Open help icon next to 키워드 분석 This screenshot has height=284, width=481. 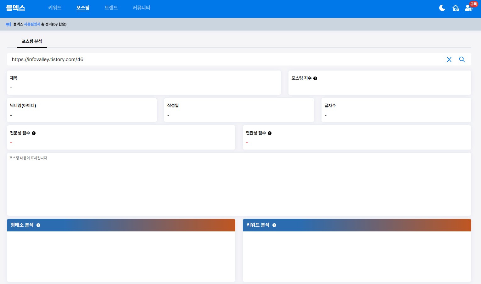[274, 225]
